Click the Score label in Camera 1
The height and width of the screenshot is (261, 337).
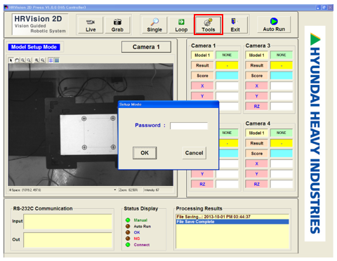pyautogui.click(x=202, y=76)
